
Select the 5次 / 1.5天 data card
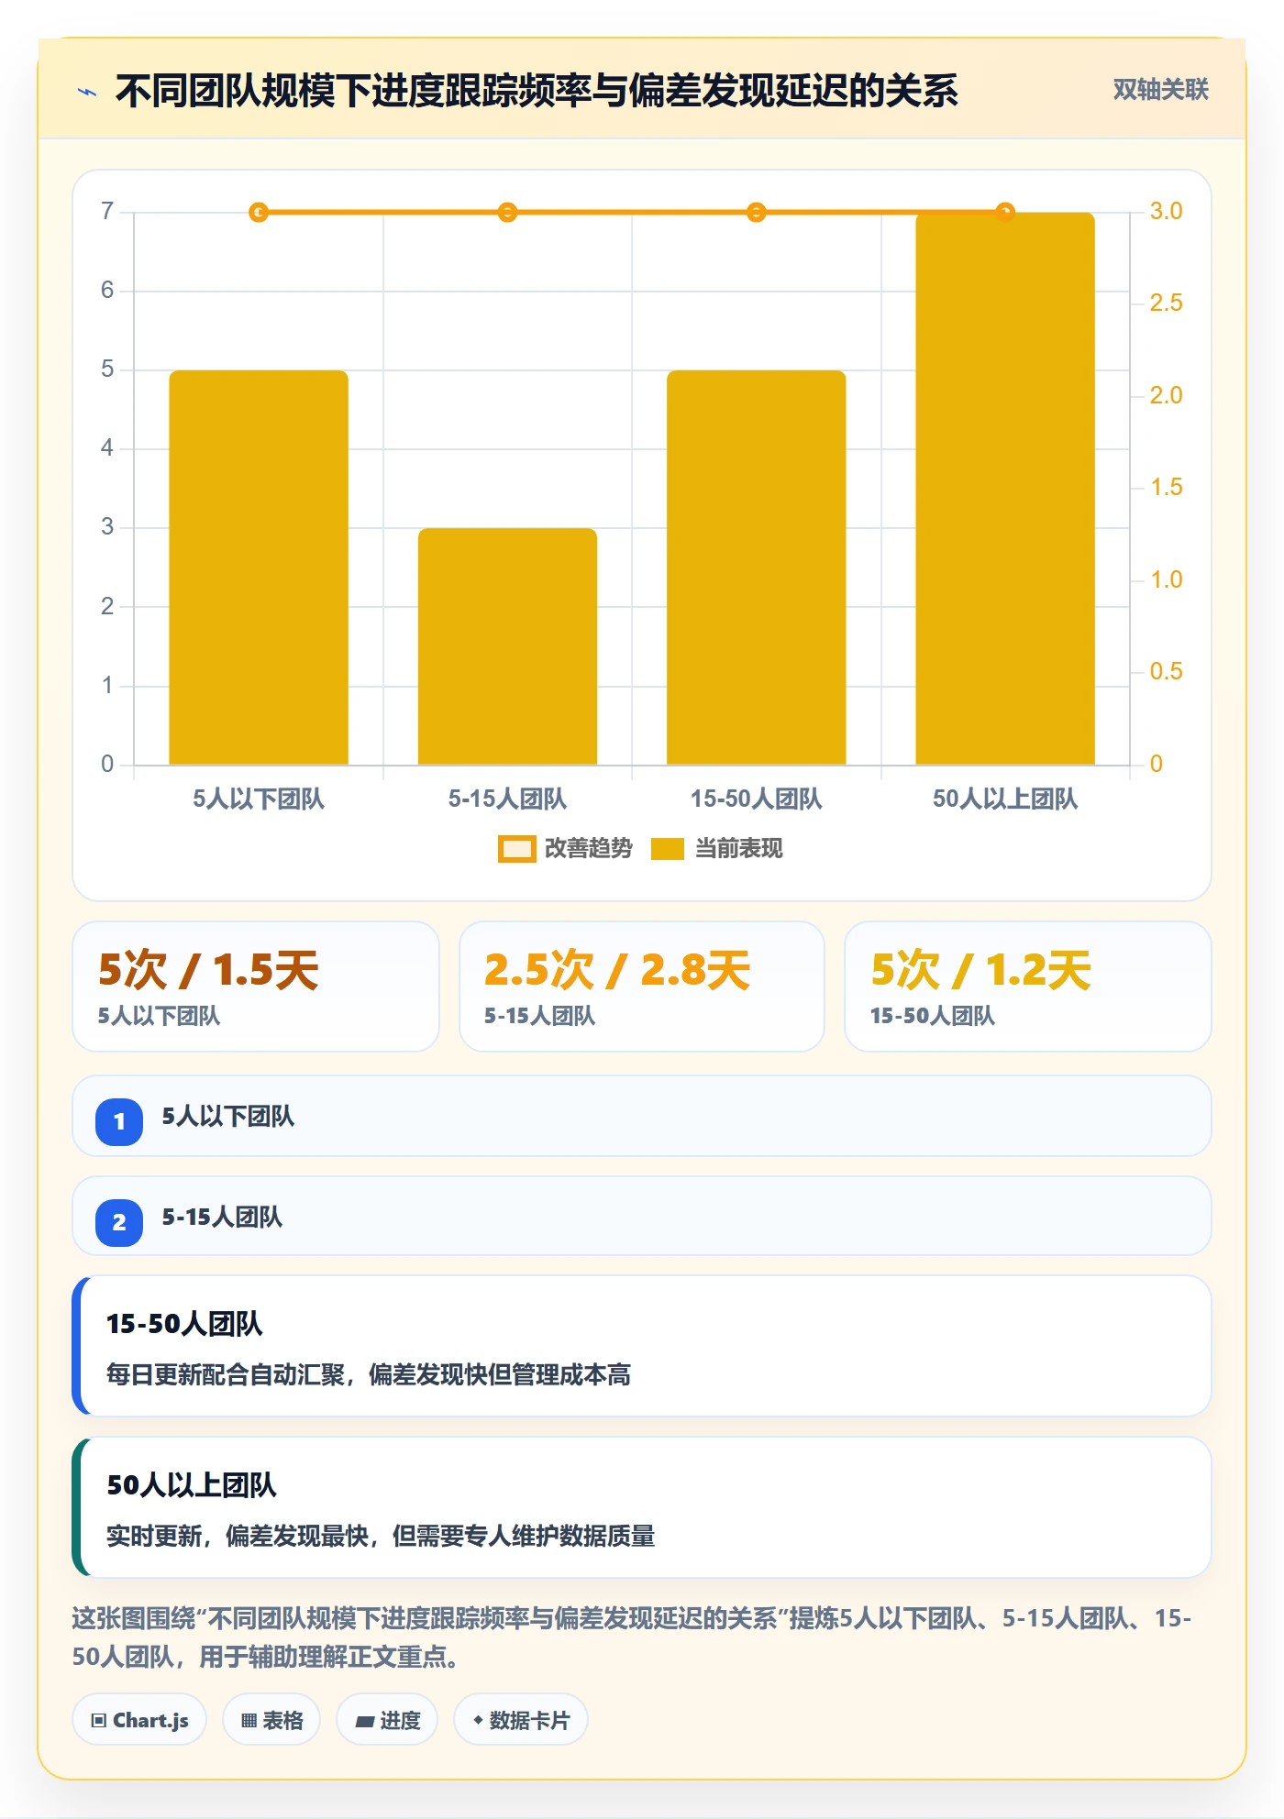[256, 987]
